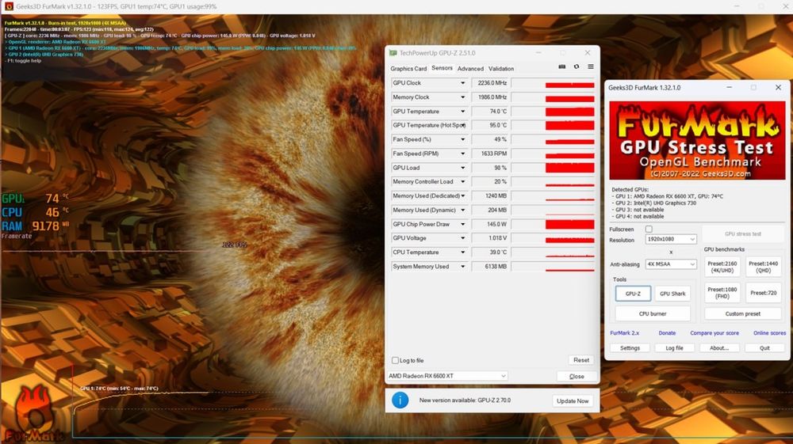The height and width of the screenshot is (444, 793).
Task: Tick the Fullscreen checkbox in FurMark
Action: pos(649,229)
